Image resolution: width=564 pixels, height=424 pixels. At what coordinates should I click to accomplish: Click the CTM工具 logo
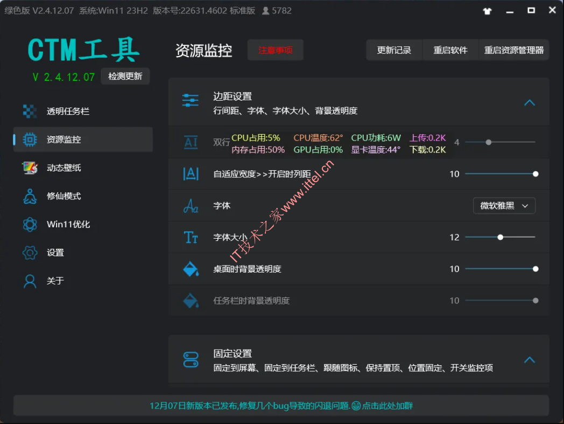click(83, 50)
